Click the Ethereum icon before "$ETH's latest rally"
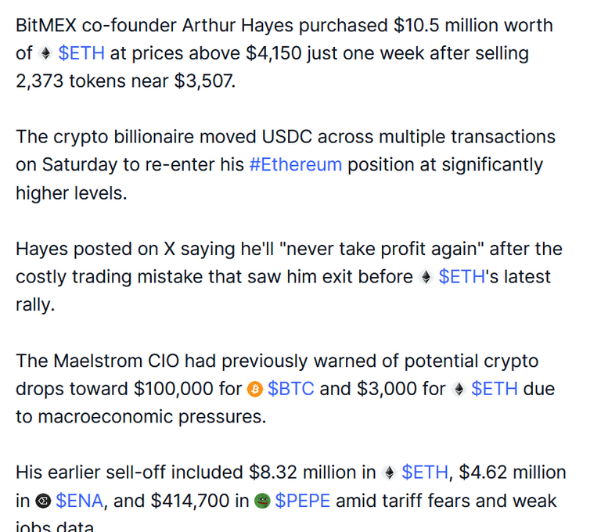This screenshot has height=532, width=601. click(x=426, y=277)
